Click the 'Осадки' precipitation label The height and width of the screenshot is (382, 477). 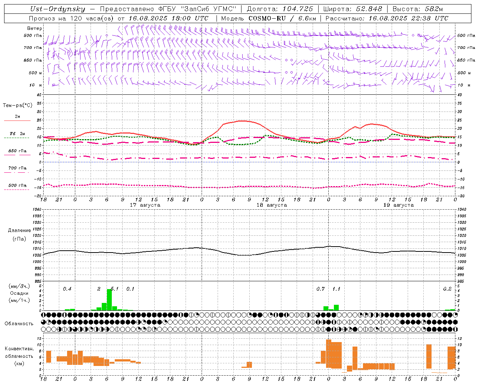(19, 293)
